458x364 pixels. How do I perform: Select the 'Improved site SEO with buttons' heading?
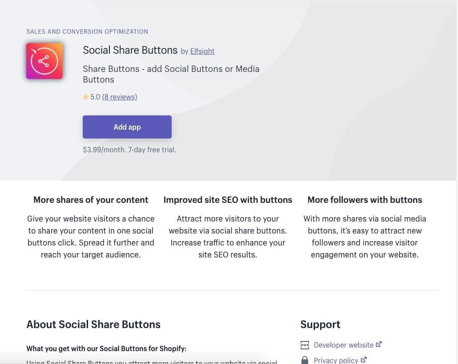pyautogui.click(x=228, y=200)
